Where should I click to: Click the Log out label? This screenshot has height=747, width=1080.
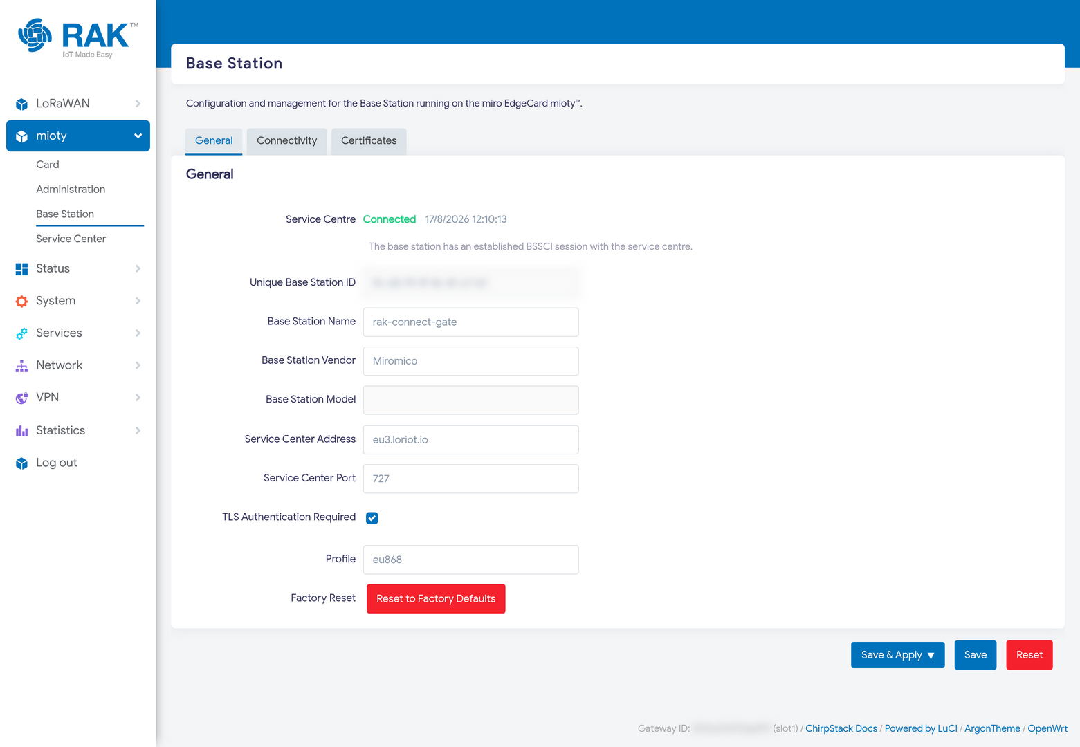57,463
